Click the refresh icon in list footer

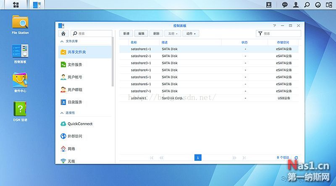pyautogui.click(x=296, y=158)
